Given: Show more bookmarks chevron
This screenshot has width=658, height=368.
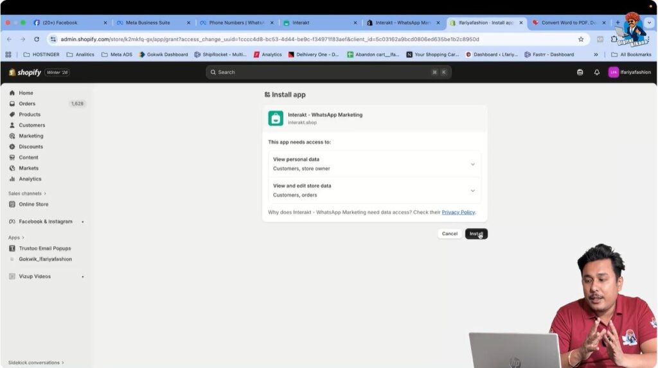Looking at the screenshot, I should tap(596, 55).
